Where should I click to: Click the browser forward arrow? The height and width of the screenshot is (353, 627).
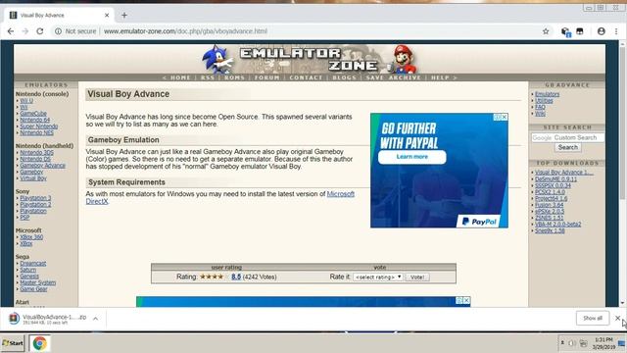(25, 31)
